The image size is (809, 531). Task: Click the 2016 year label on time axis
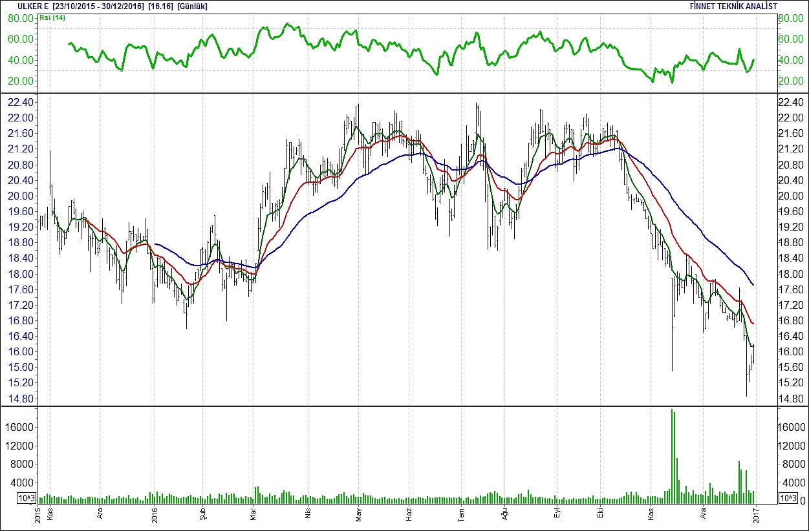click(155, 515)
